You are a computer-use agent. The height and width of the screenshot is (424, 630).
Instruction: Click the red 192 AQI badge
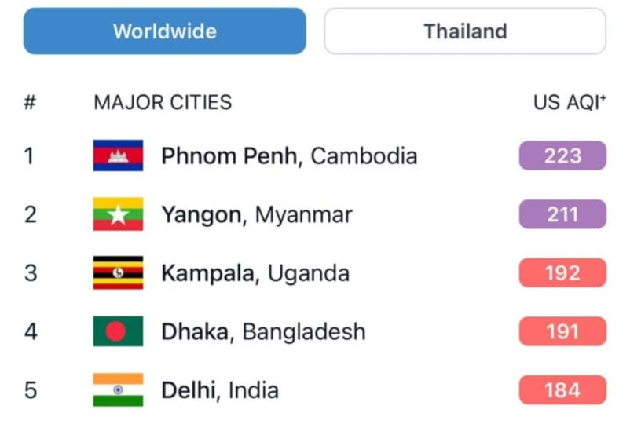click(x=562, y=272)
